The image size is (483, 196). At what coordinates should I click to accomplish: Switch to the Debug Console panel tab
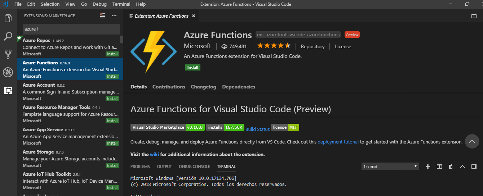(194, 167)
